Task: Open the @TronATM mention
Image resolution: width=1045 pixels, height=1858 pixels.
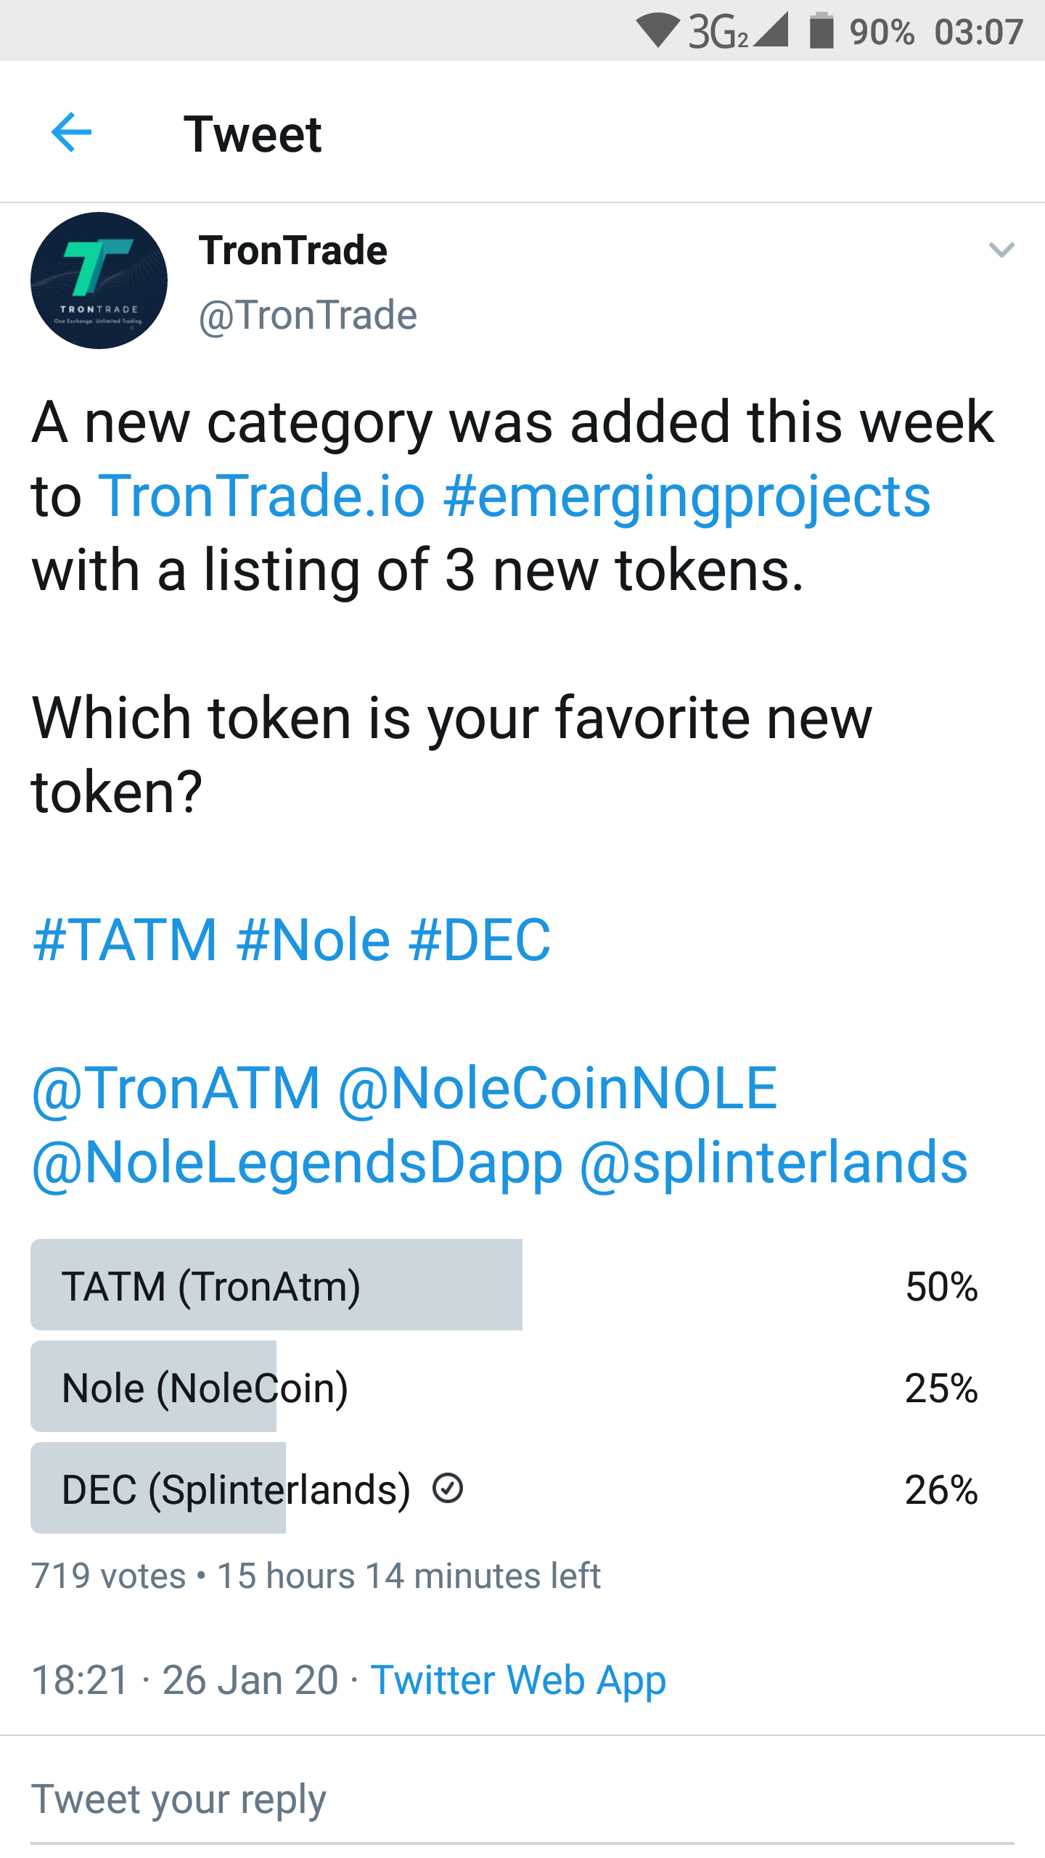Action: click(176, 1089)
